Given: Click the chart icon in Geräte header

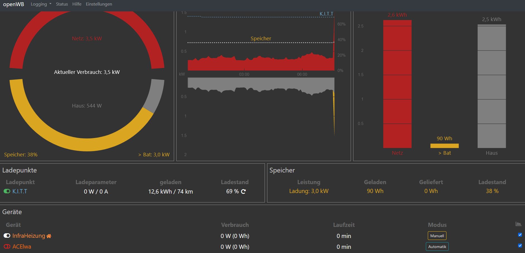Looking at the screenshot, I should pyautogui.click(x=518, y=224).
